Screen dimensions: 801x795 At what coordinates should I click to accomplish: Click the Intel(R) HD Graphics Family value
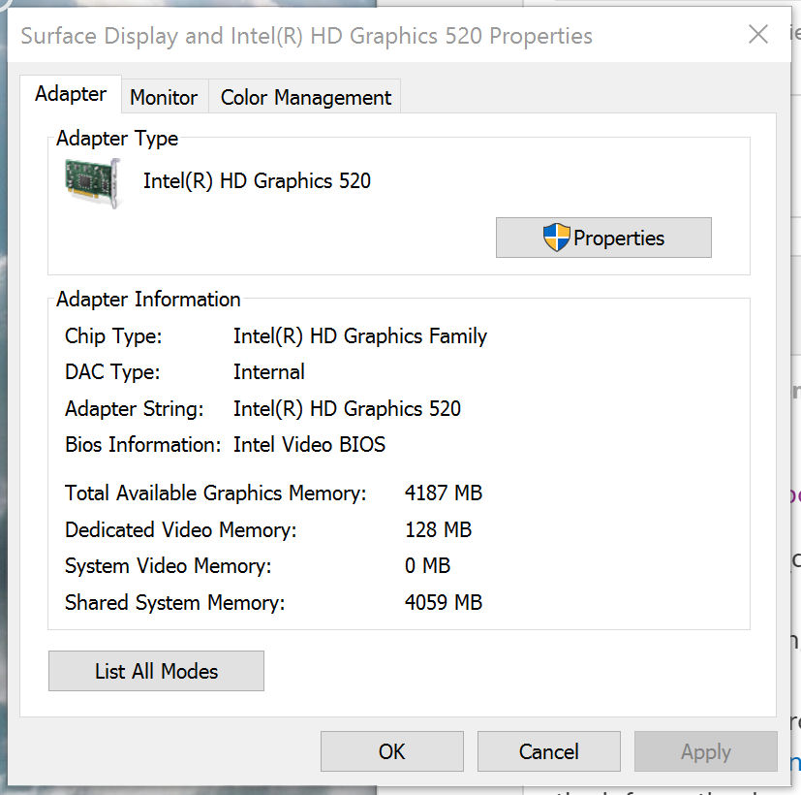click(359, 336)
